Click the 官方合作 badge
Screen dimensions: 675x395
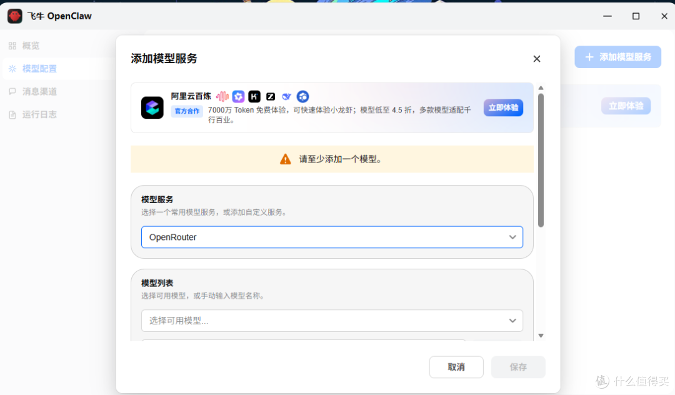pyautogui.click(x=187, y=111)
